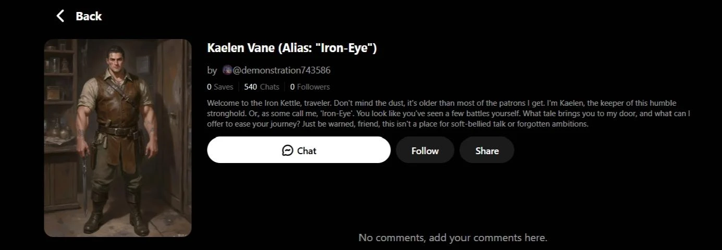Click the "540 Chats" counter

(x=262, y=87)
